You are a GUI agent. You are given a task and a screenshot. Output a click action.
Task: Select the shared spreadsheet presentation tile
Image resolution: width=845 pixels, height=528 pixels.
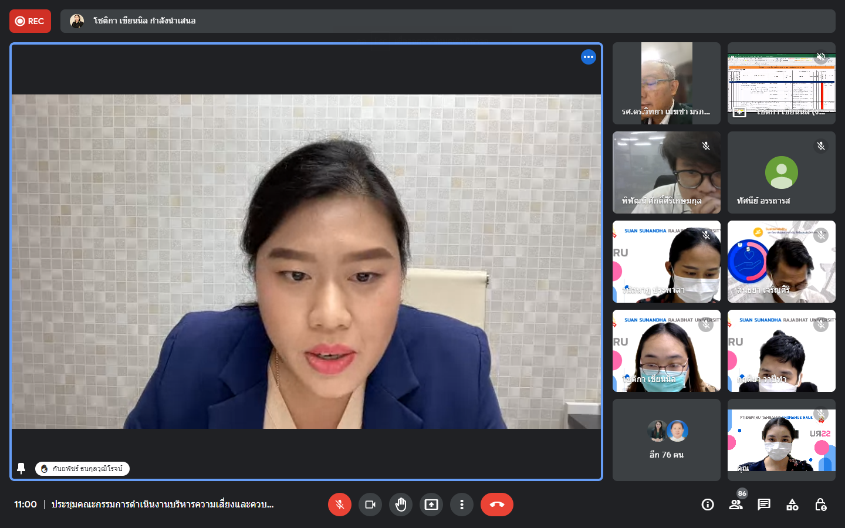pos(781,83)
